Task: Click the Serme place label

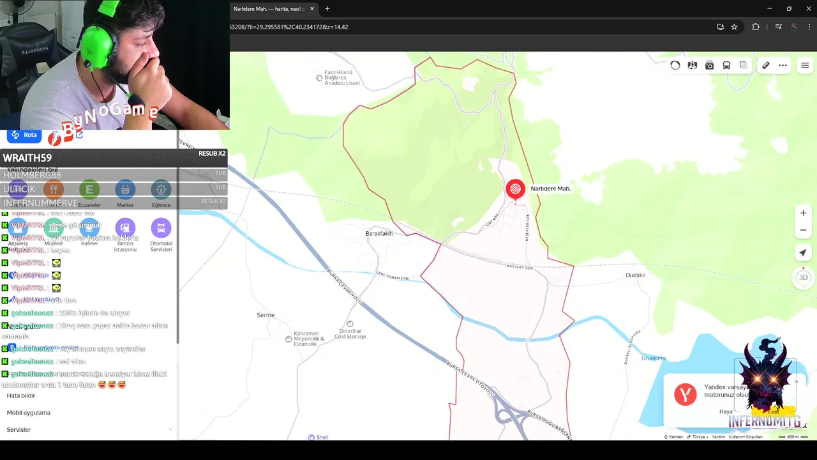Action: click(266, 315)
